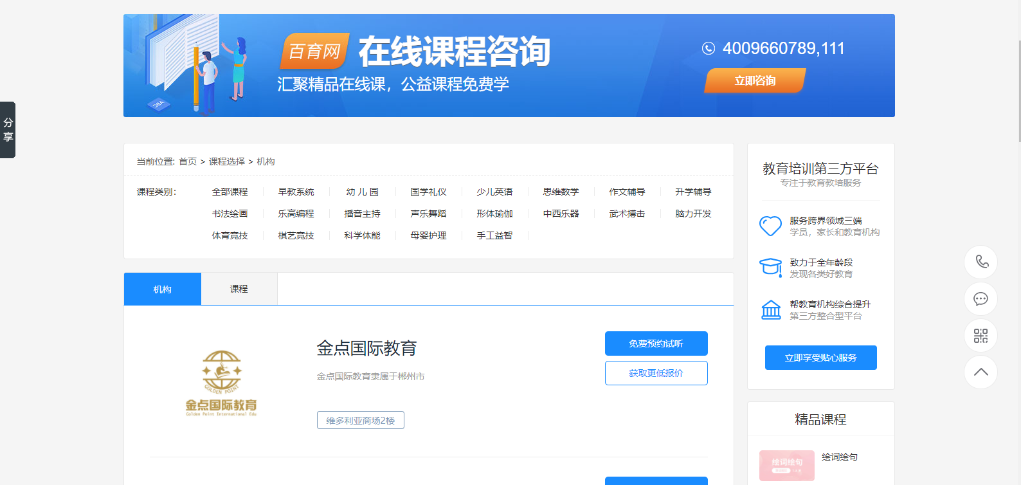Viewport: 1021px width, 485px height.
Task: Click the back-to-top arrow icon
Action: (980, 372)
